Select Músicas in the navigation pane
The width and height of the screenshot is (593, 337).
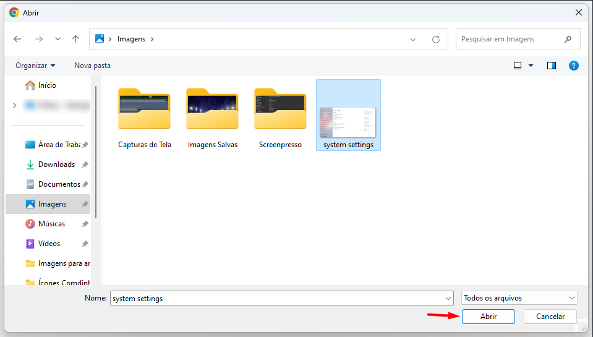tap(51, 224)
